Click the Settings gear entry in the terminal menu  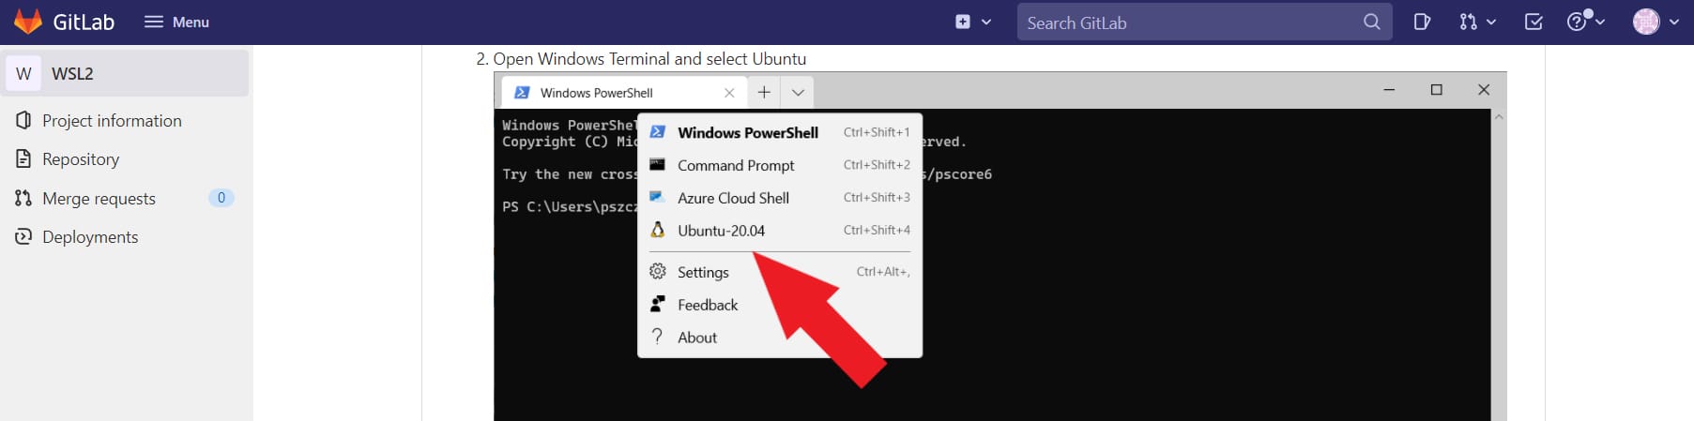click(702, 272)
